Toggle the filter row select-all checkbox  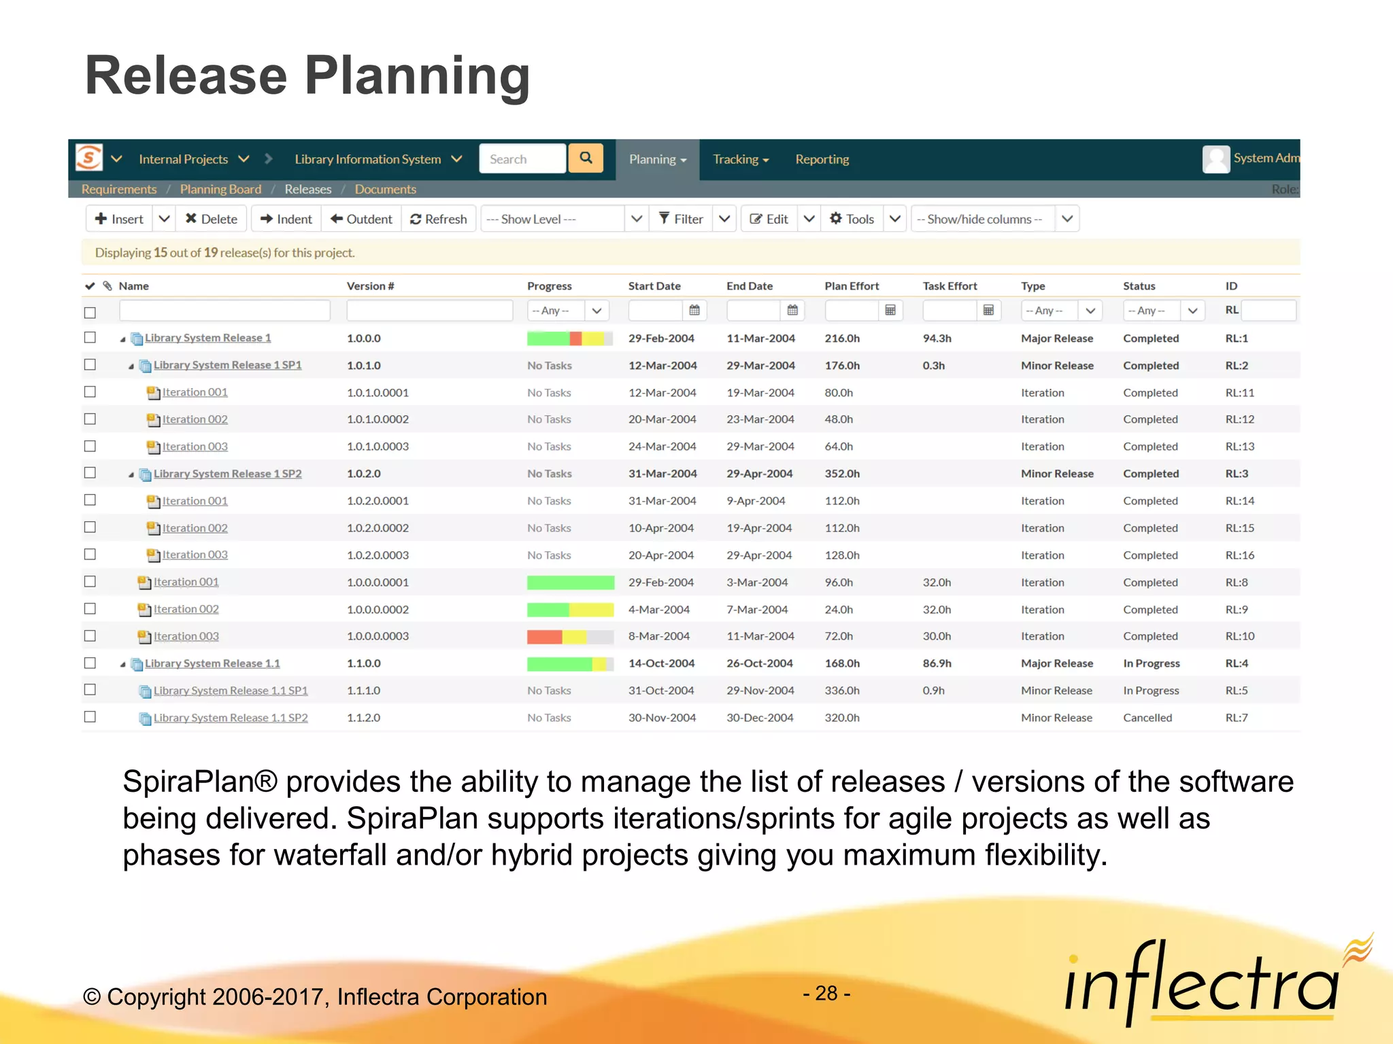click(90, 313)
